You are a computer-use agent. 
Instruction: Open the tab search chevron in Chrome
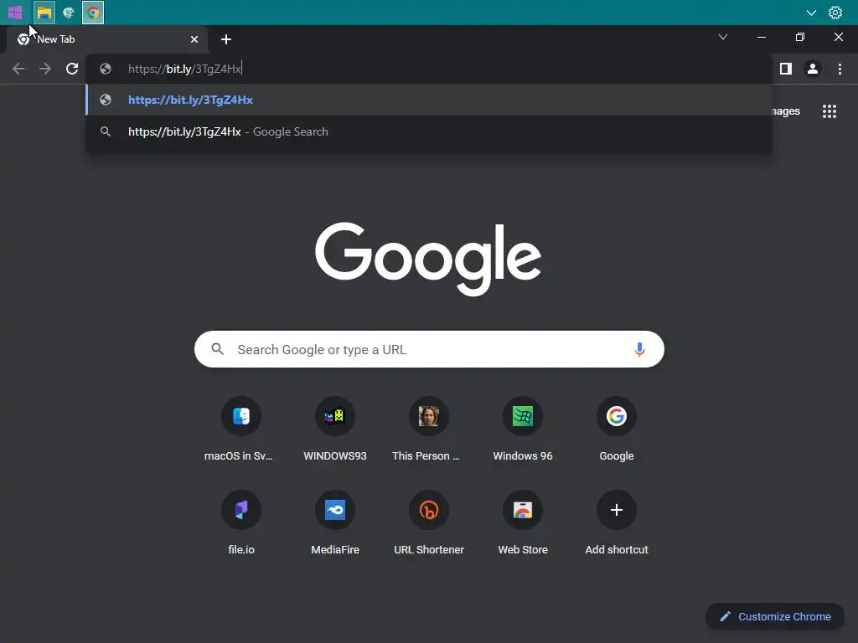723,37
